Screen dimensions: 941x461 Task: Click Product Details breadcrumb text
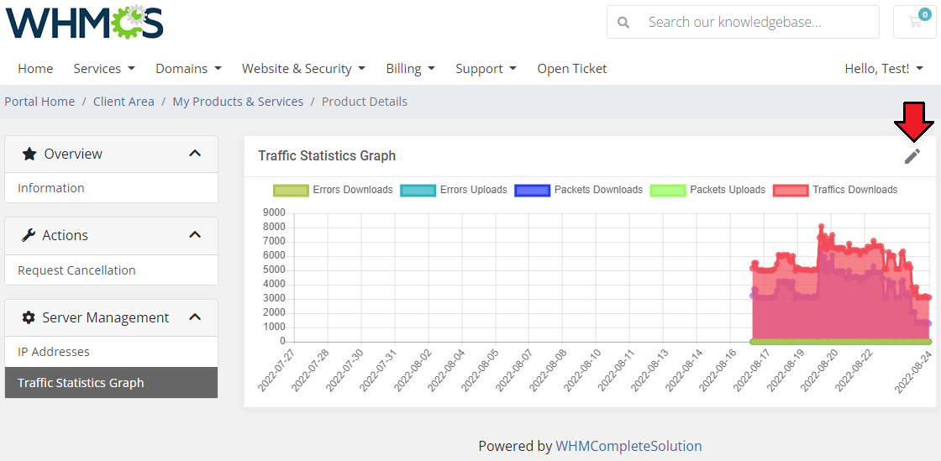(x=365, y=102)
